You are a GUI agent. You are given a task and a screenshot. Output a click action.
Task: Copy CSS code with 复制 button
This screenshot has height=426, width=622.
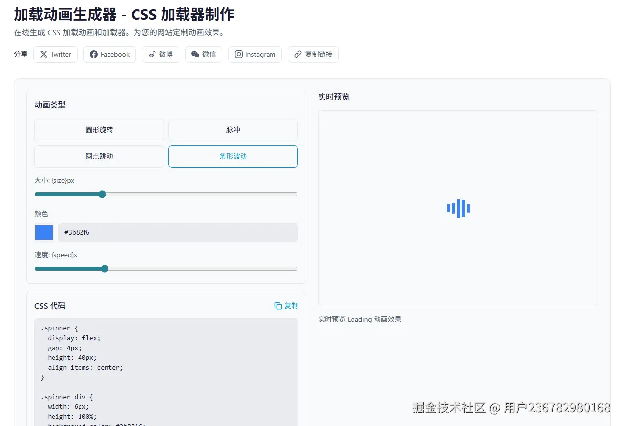[286, 306]
